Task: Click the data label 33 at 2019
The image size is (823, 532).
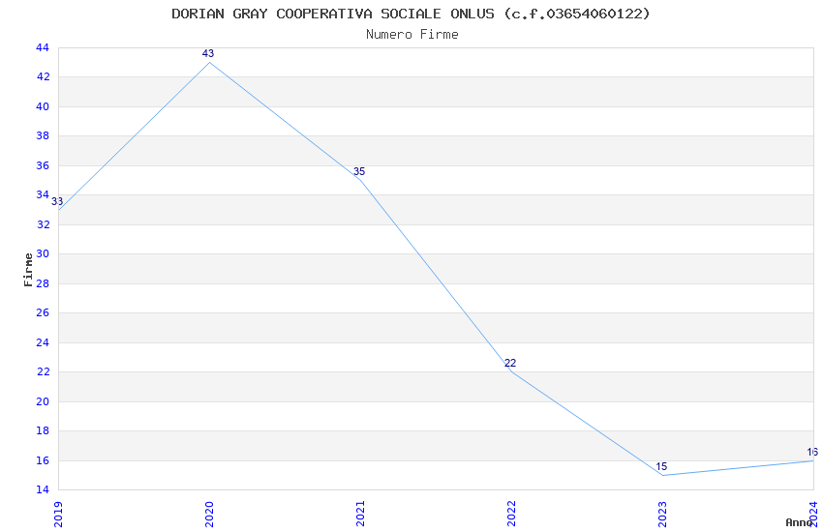Action: click(x=57, y=201)
